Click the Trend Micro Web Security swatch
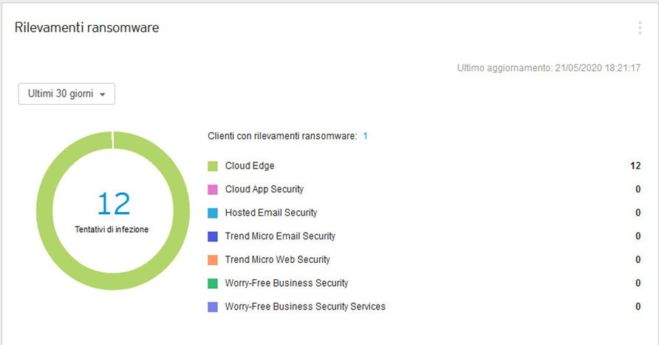The width and height of the screenshot is (659, 345). (x=213, y=260)
